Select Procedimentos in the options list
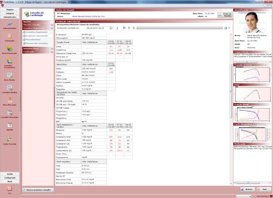 tap(33, 40)
